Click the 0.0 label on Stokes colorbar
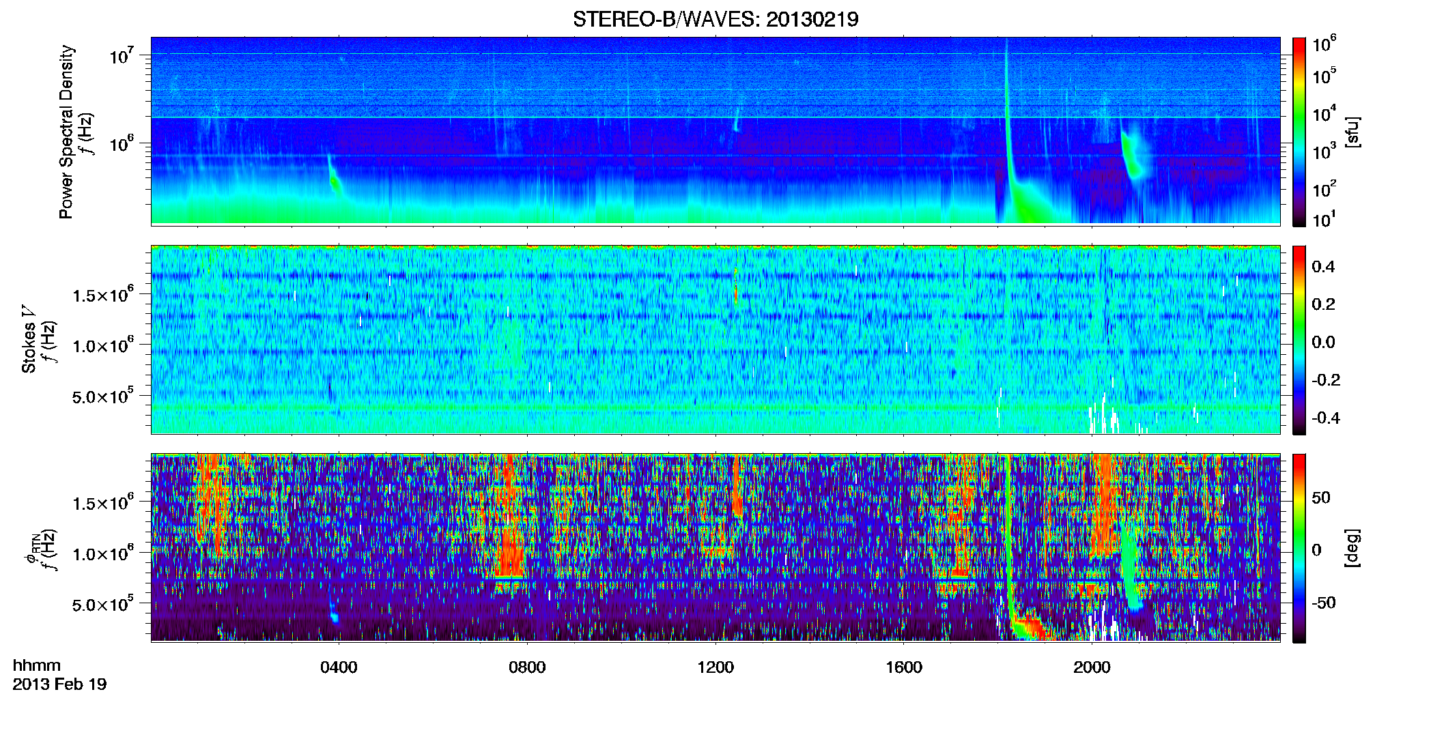 (1323, 342)
